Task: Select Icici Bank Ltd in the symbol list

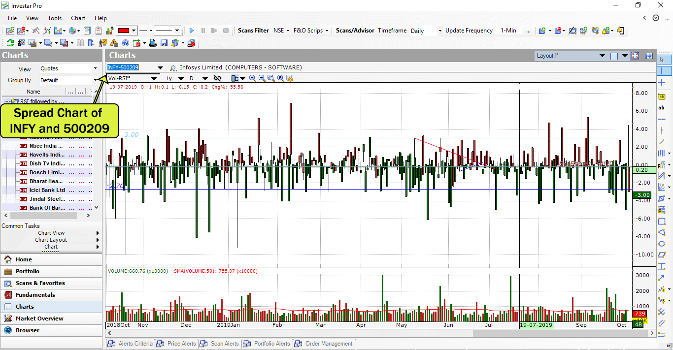Action: click(x=46, y=190)
